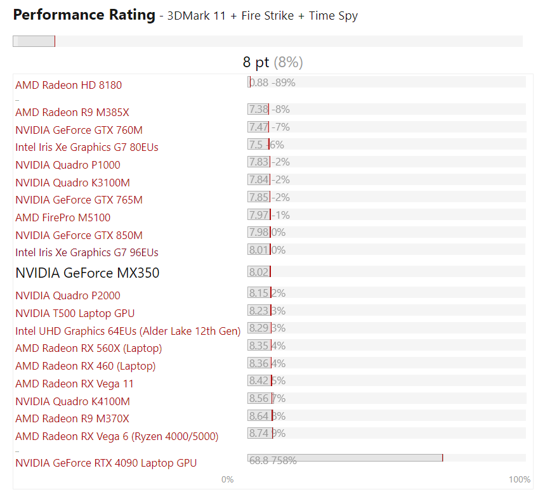
Task: Open NVIDIA GeForce GTX 850M link
Action: coord(79,235)
